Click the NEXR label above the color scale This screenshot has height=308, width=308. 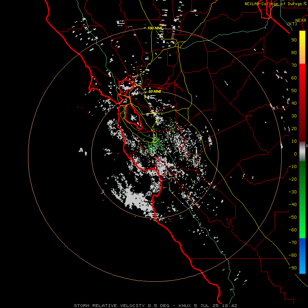(x=301, y=21)
